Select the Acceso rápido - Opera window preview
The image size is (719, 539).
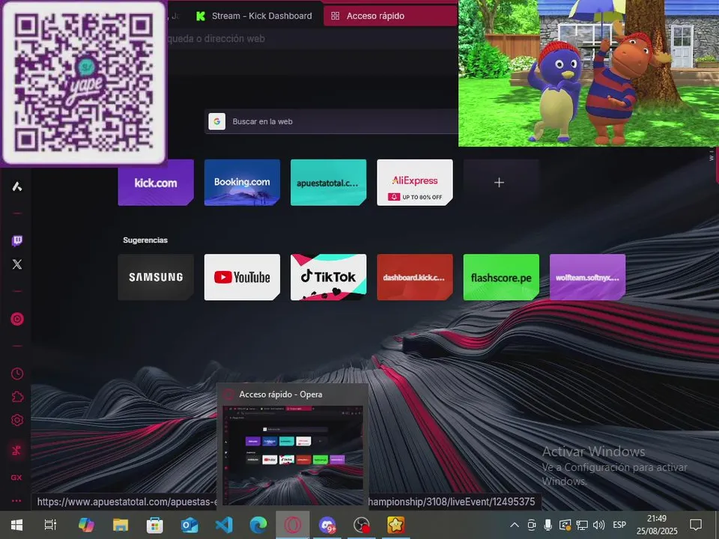pos(293,447)
